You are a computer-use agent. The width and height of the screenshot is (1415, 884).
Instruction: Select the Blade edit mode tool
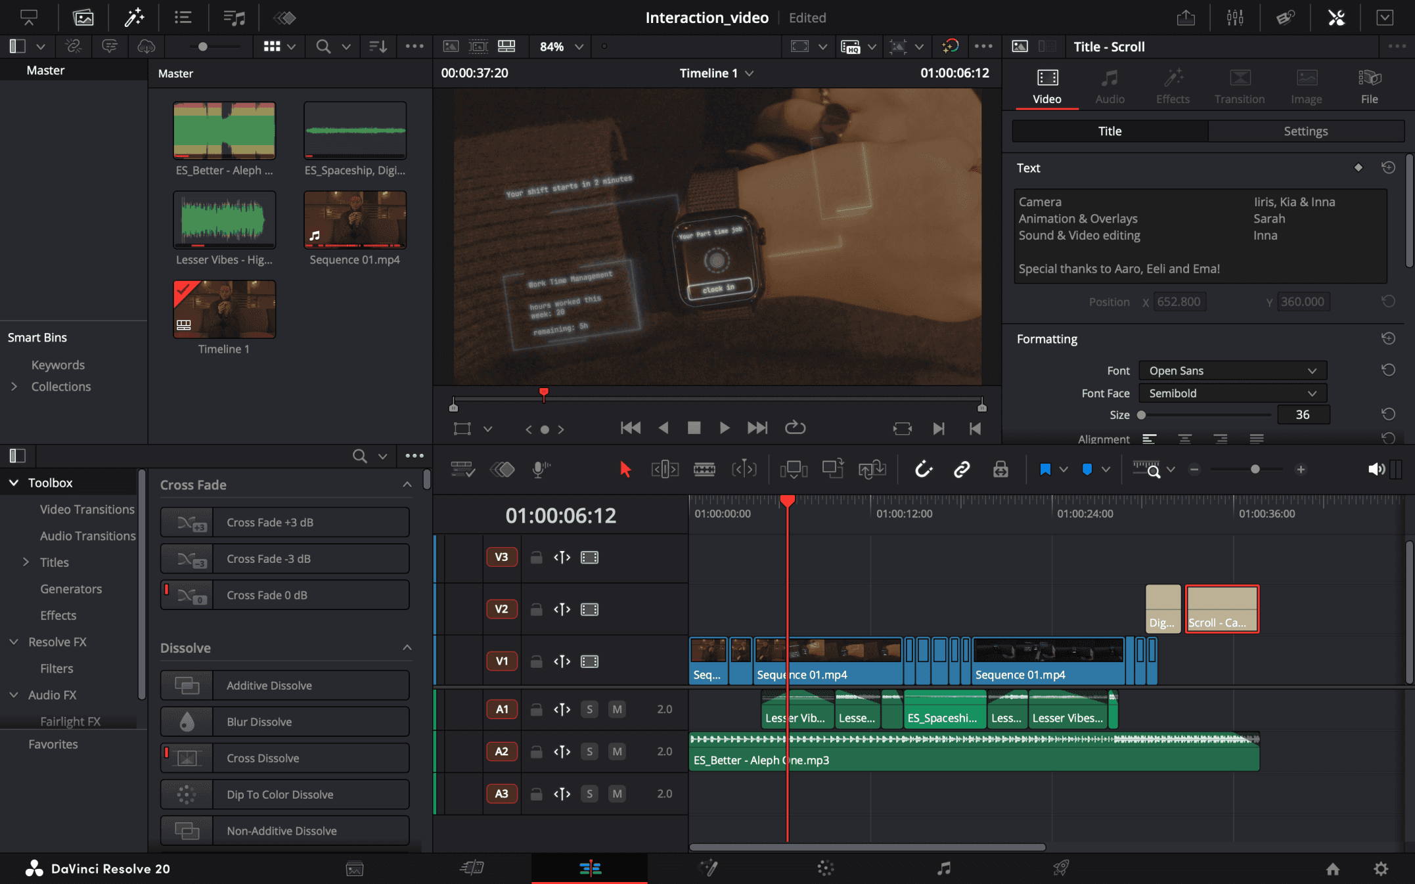click(704, 469)
